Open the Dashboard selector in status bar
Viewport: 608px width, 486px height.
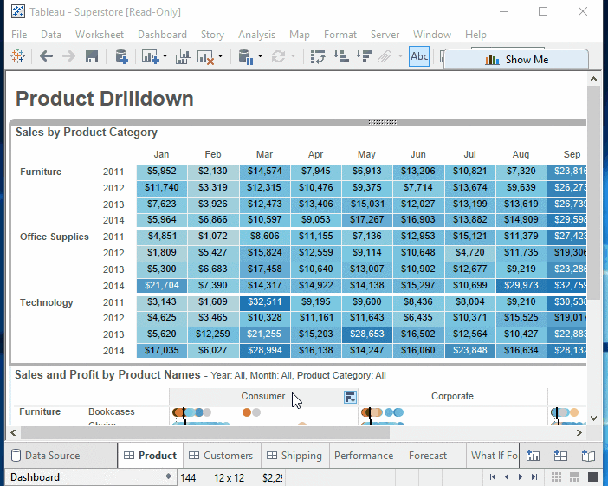90,477
